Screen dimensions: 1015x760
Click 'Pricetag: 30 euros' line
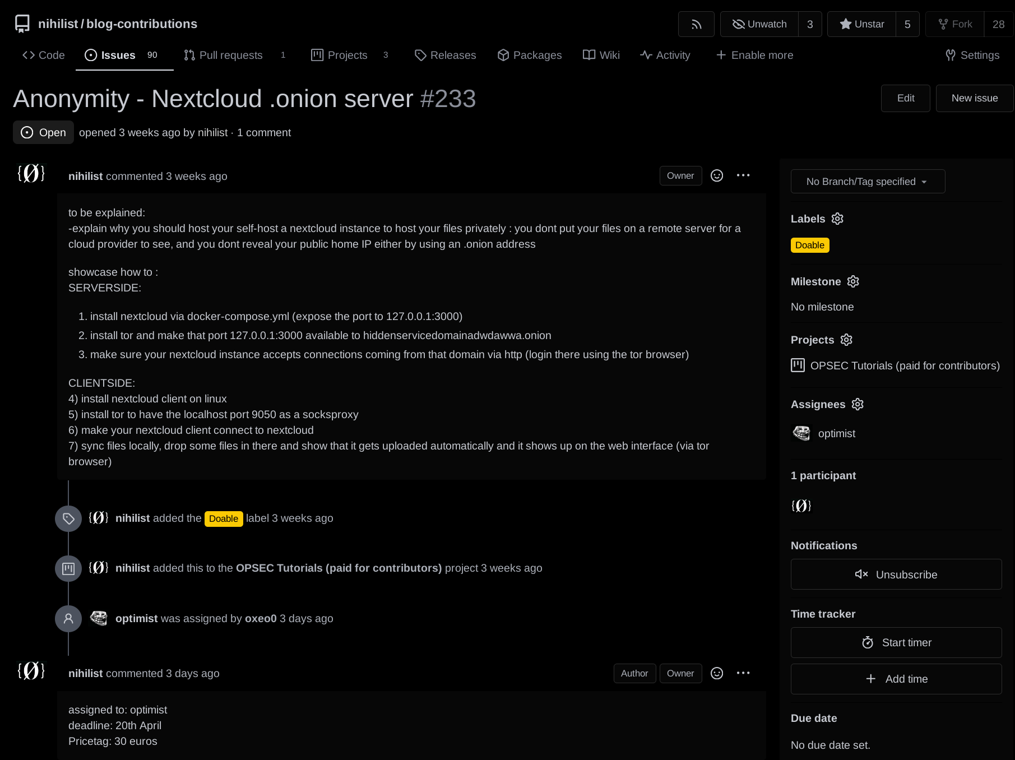coord(113,741)
